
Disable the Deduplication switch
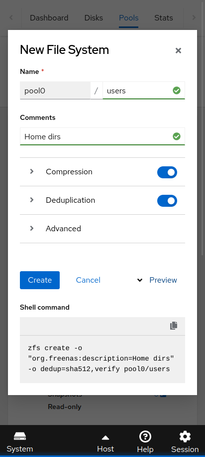(x=167, y=201)
